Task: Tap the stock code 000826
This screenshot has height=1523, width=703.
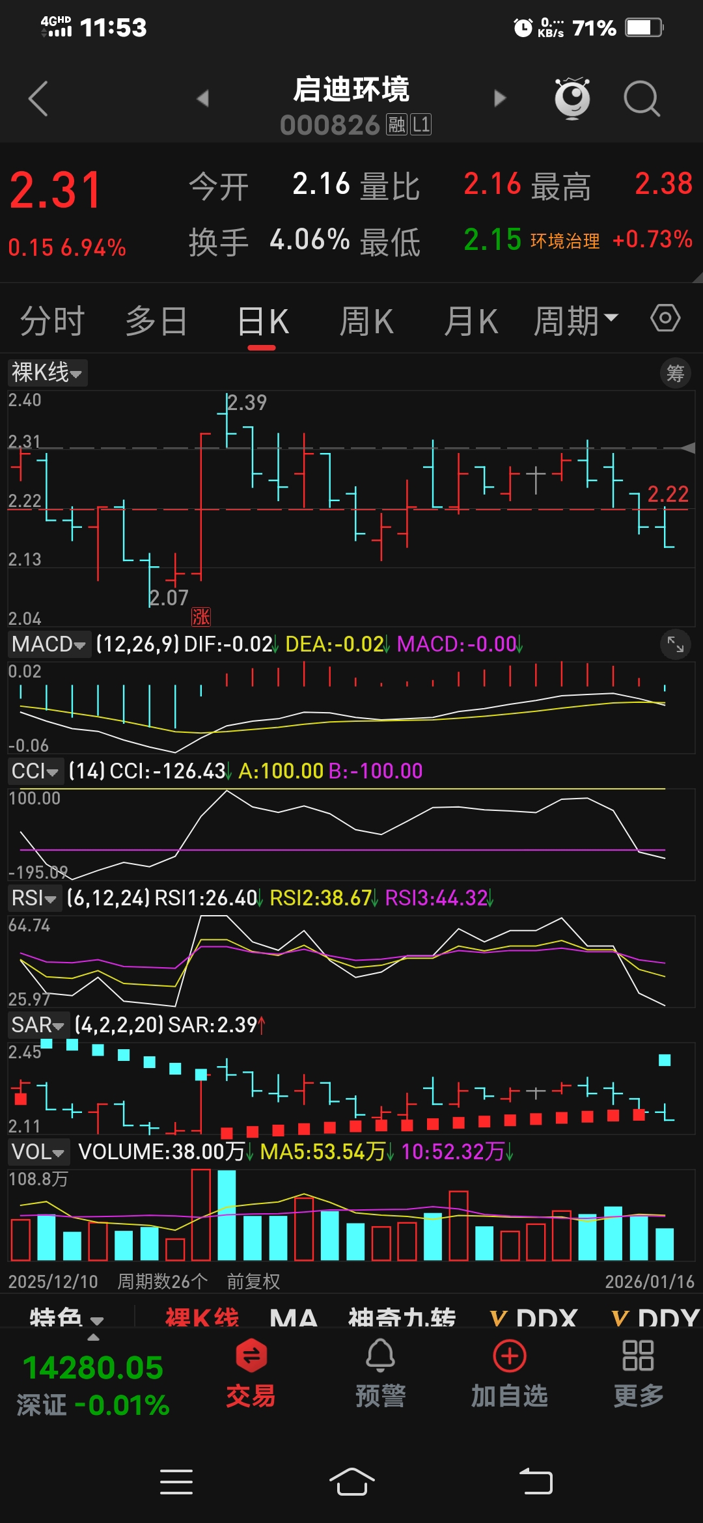Action: pyautogui.click(x=330, y=125)
